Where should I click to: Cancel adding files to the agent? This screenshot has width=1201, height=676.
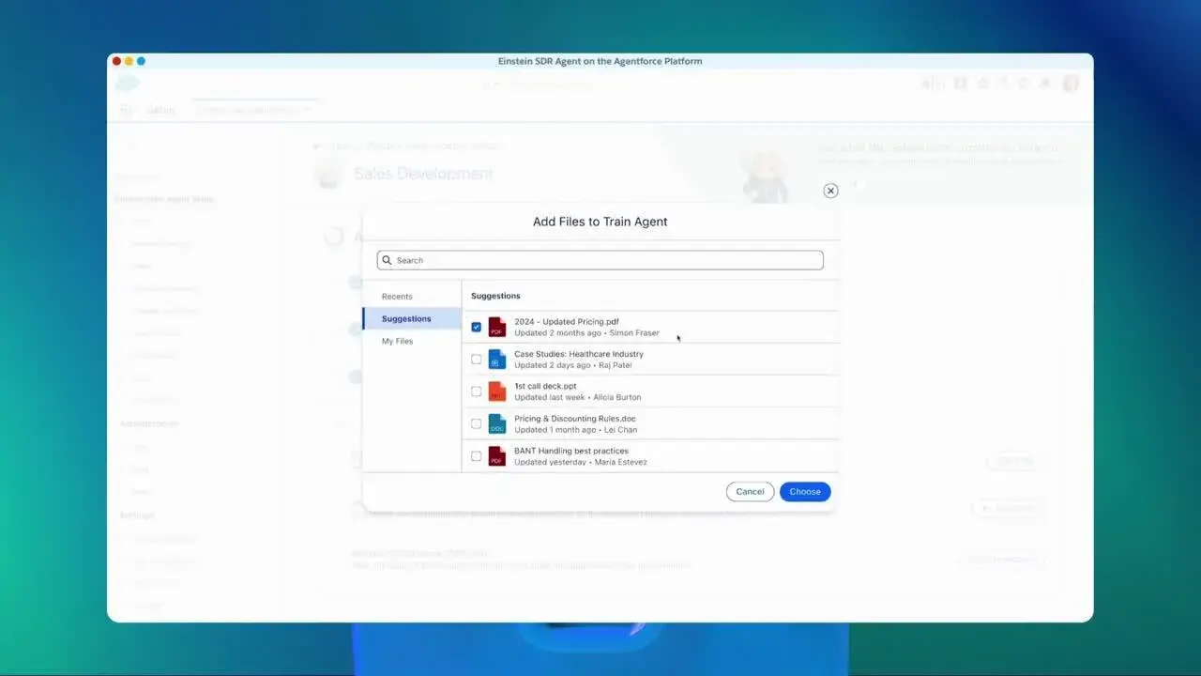[x=749, y=491]
